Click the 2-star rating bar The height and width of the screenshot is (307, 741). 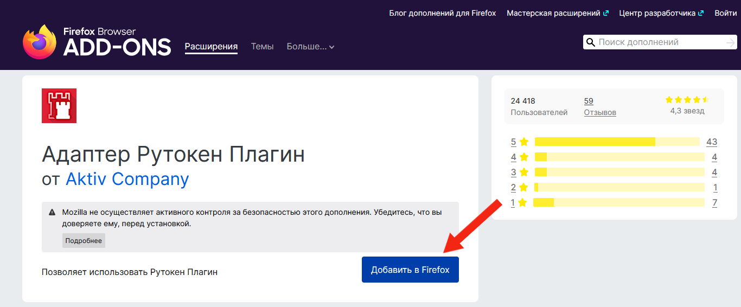619,187
